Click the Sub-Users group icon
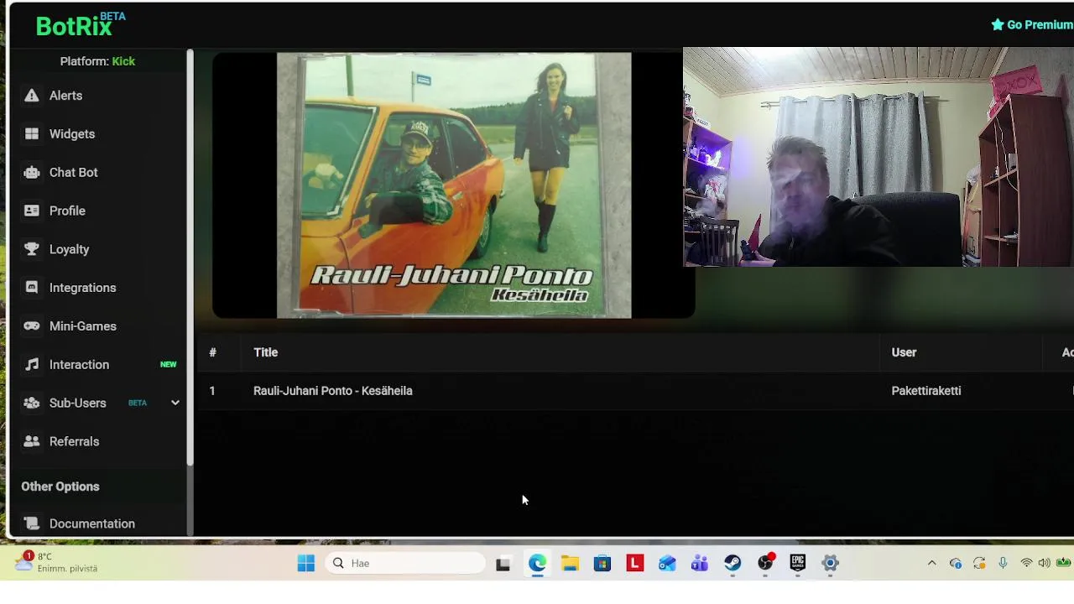The image size is (1074, 604). (x=32, y=404)
